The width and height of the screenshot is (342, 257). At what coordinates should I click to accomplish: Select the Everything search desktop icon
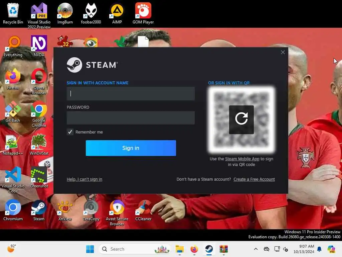click(13, 46)
